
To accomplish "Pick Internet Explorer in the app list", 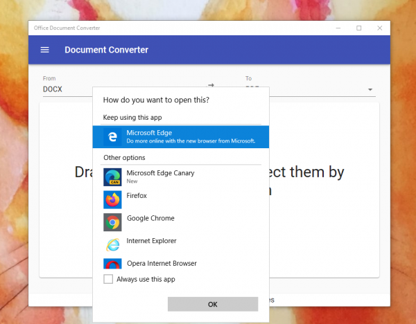I will coord(181,245).
